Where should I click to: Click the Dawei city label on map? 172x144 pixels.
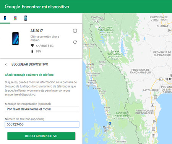click(90, 64)
